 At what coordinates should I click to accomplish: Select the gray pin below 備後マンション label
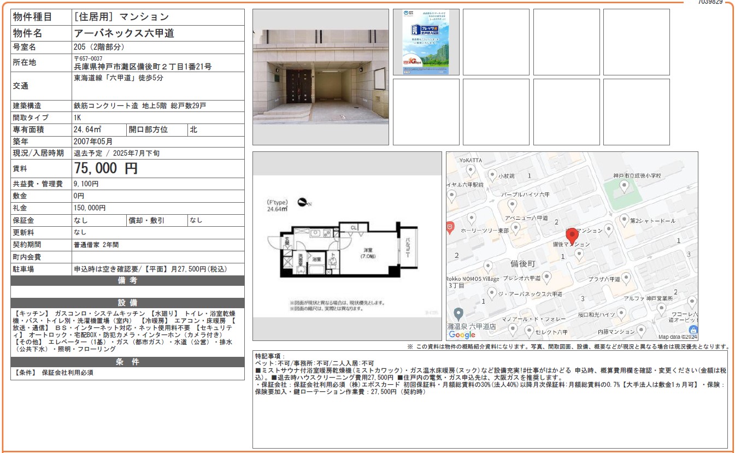coord(579,255)
